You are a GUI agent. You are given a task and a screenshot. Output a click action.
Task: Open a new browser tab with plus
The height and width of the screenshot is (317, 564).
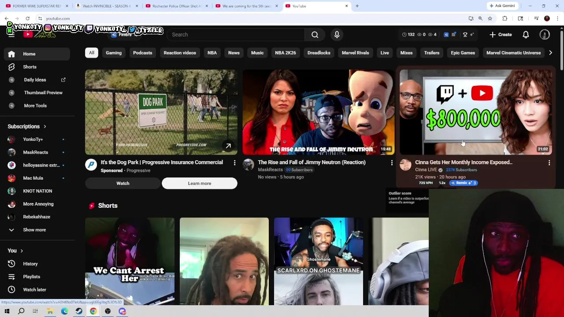coord(357,6)
